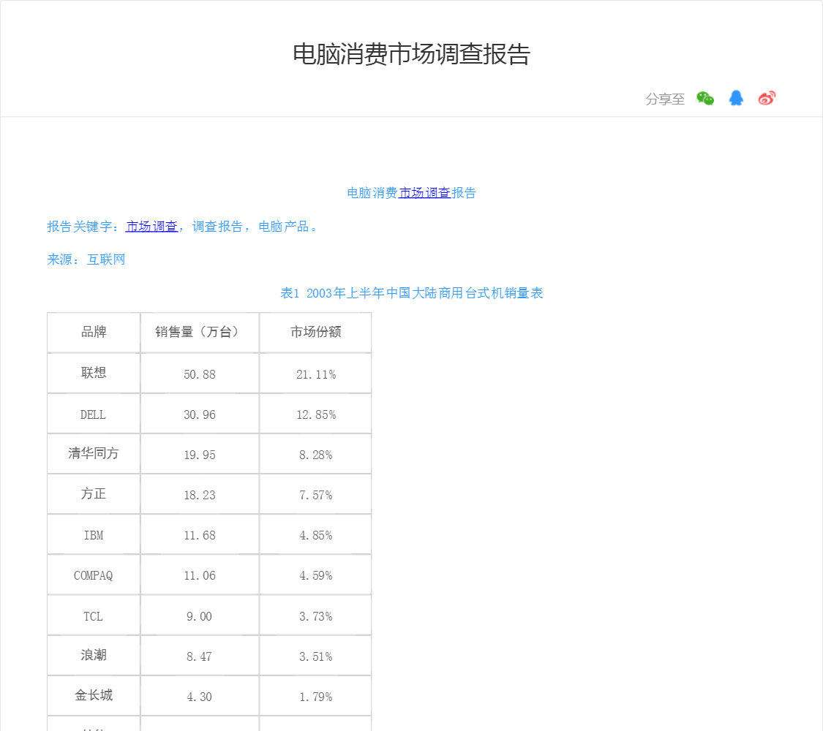Click the 市场份额 column header

315,333
